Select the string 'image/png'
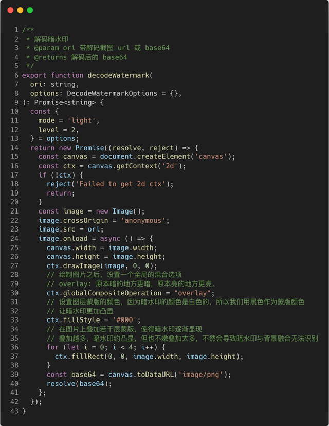 pyautogui.click(x=200, y=375)
